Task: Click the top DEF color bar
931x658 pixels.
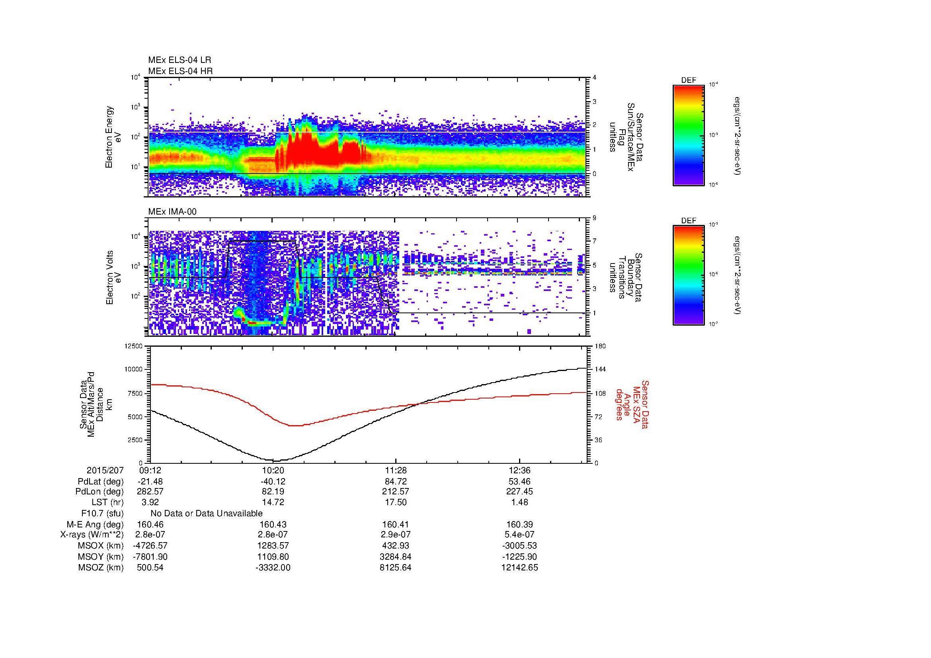Action: (x=689, y=135)
